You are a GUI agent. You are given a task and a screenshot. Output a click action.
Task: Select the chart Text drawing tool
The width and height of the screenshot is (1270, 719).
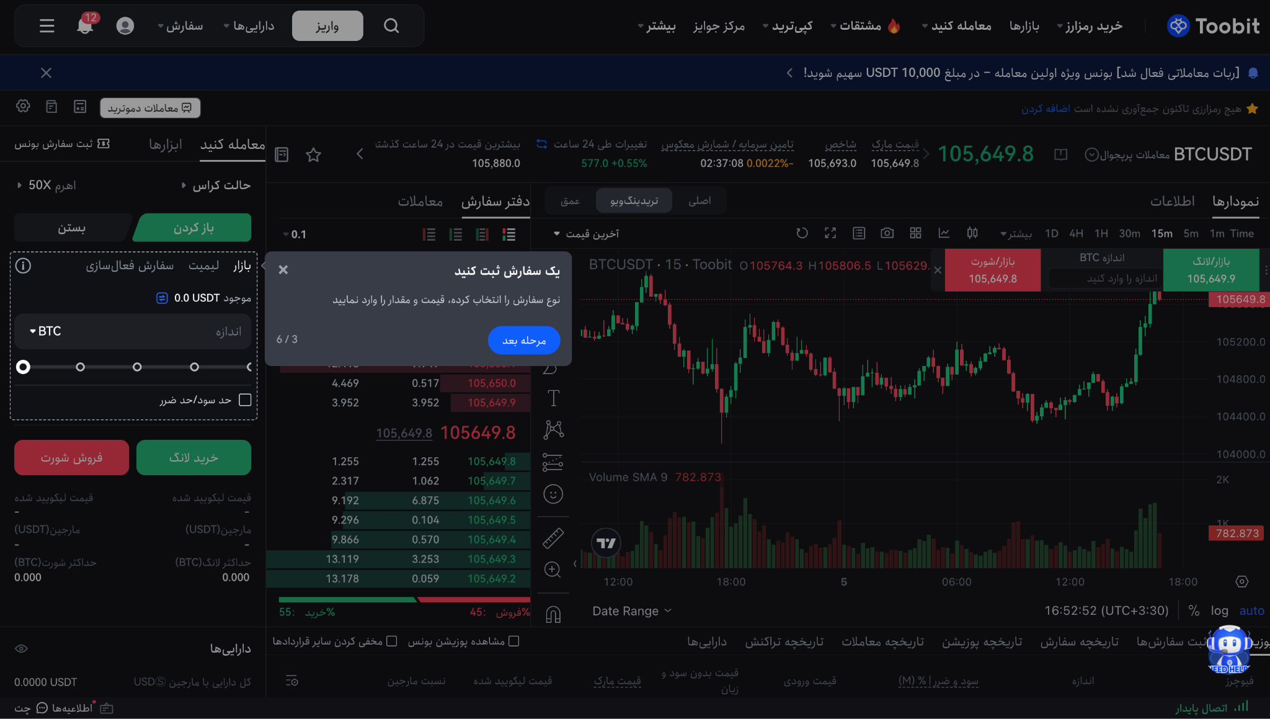click(553, 398)
